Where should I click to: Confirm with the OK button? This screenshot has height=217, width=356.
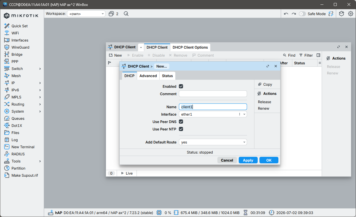pyautogui.click(x=269, y=160)
